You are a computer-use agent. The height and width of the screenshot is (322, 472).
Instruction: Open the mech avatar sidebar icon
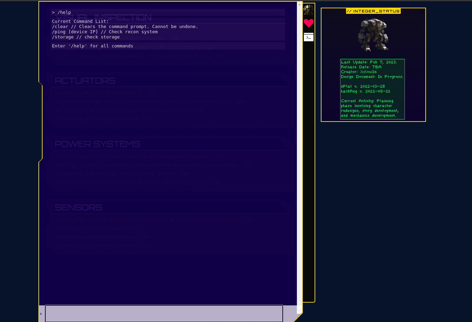[x=308, y=10]
